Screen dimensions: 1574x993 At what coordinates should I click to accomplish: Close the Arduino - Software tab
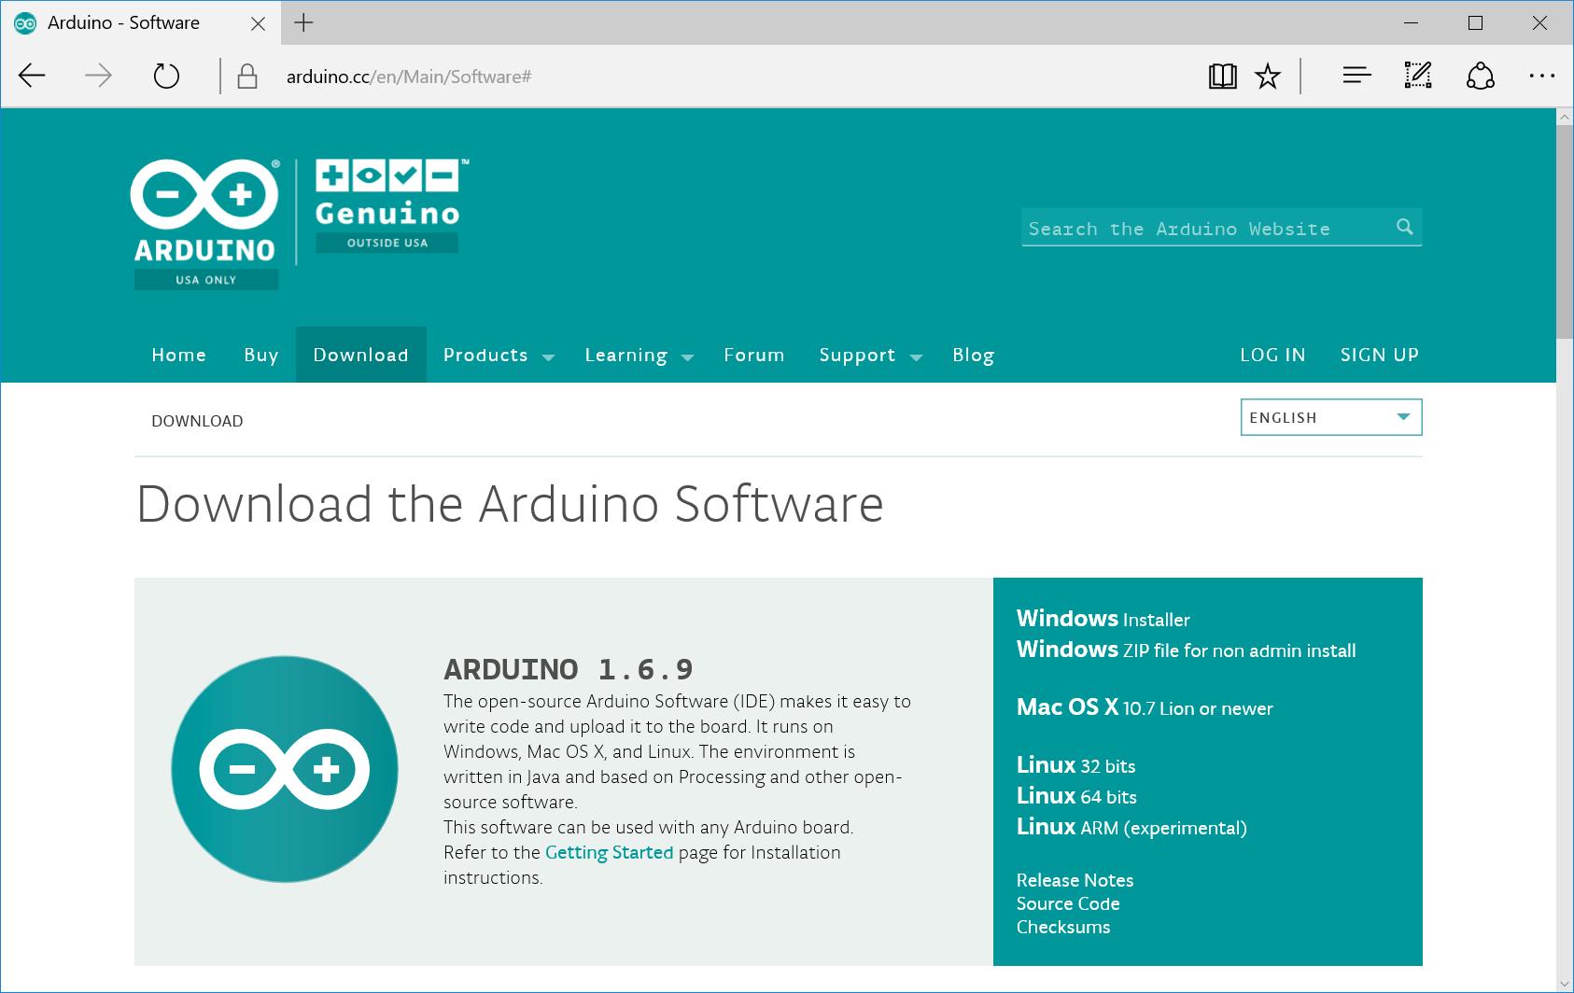tap(259, 23)
